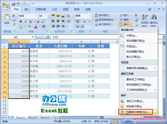Click zoom out minus button
Screen dimensions: 167x124
coord(135,121)
